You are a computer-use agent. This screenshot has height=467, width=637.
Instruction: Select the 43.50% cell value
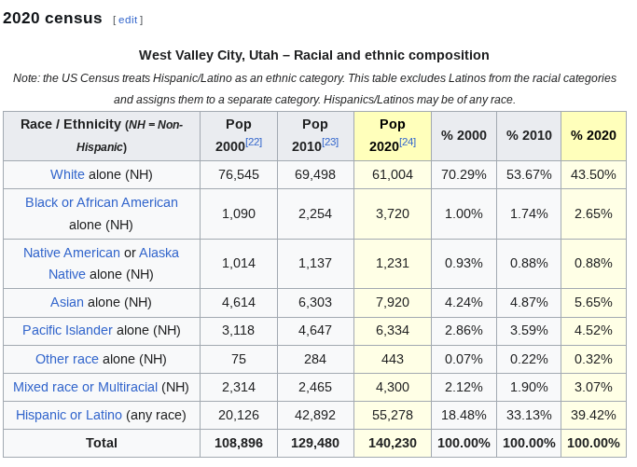click(x=593, y=174)
